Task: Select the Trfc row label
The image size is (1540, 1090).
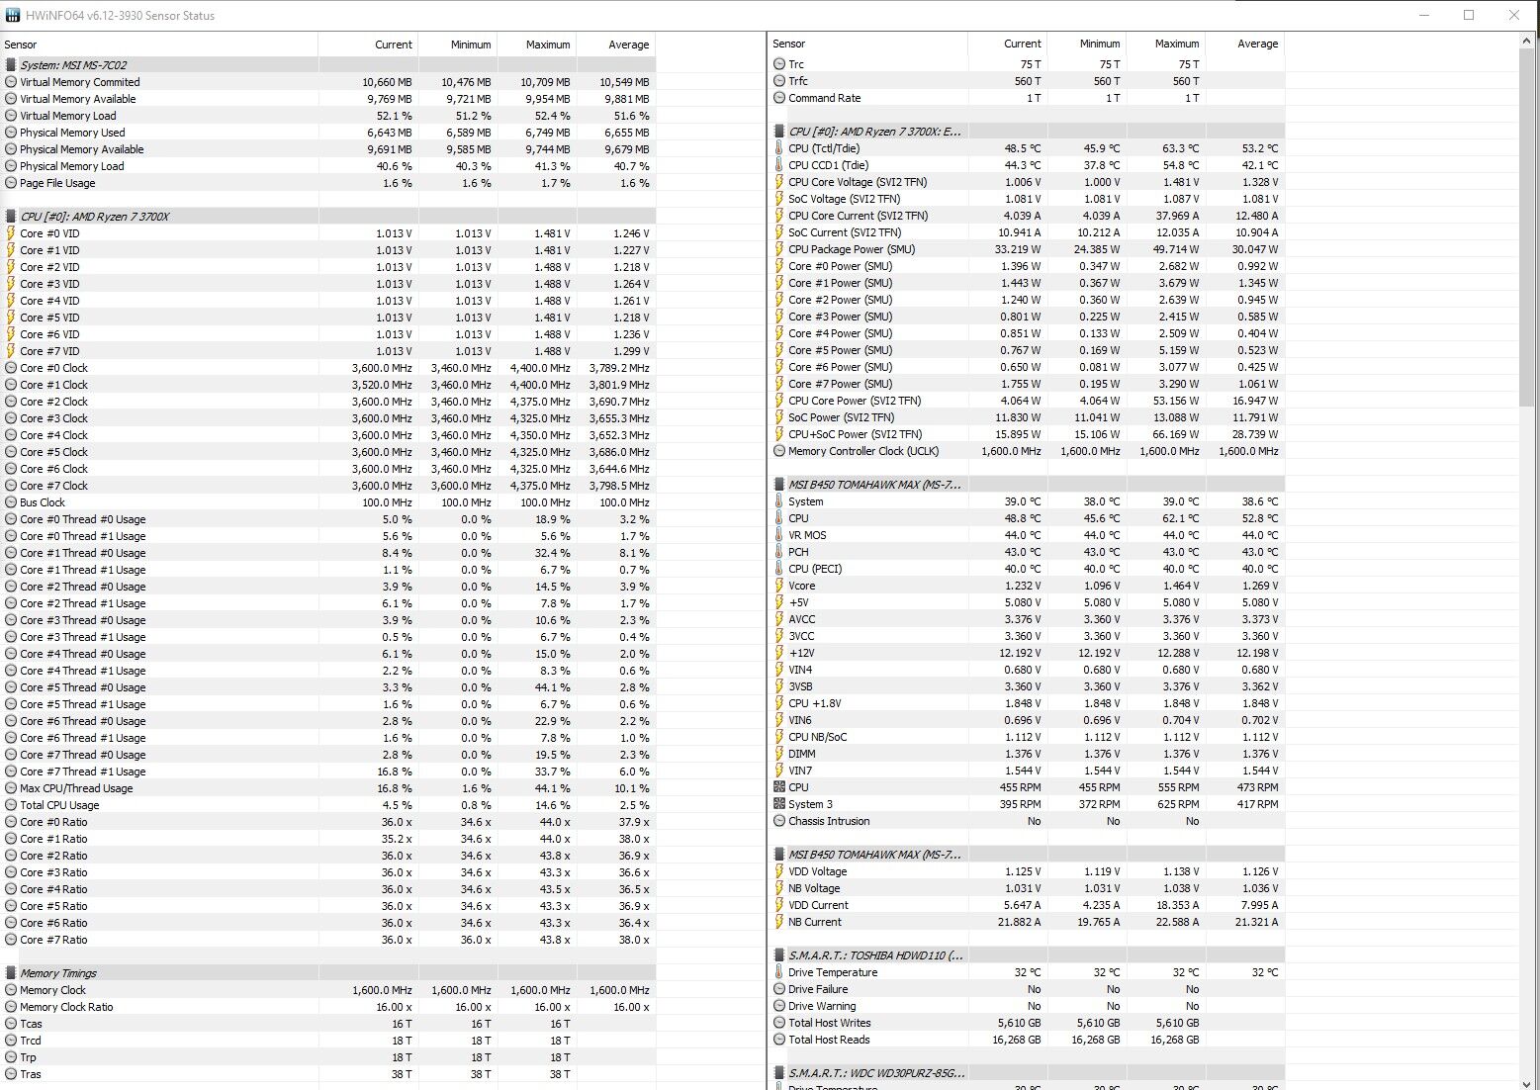Action: pos(798,81)
